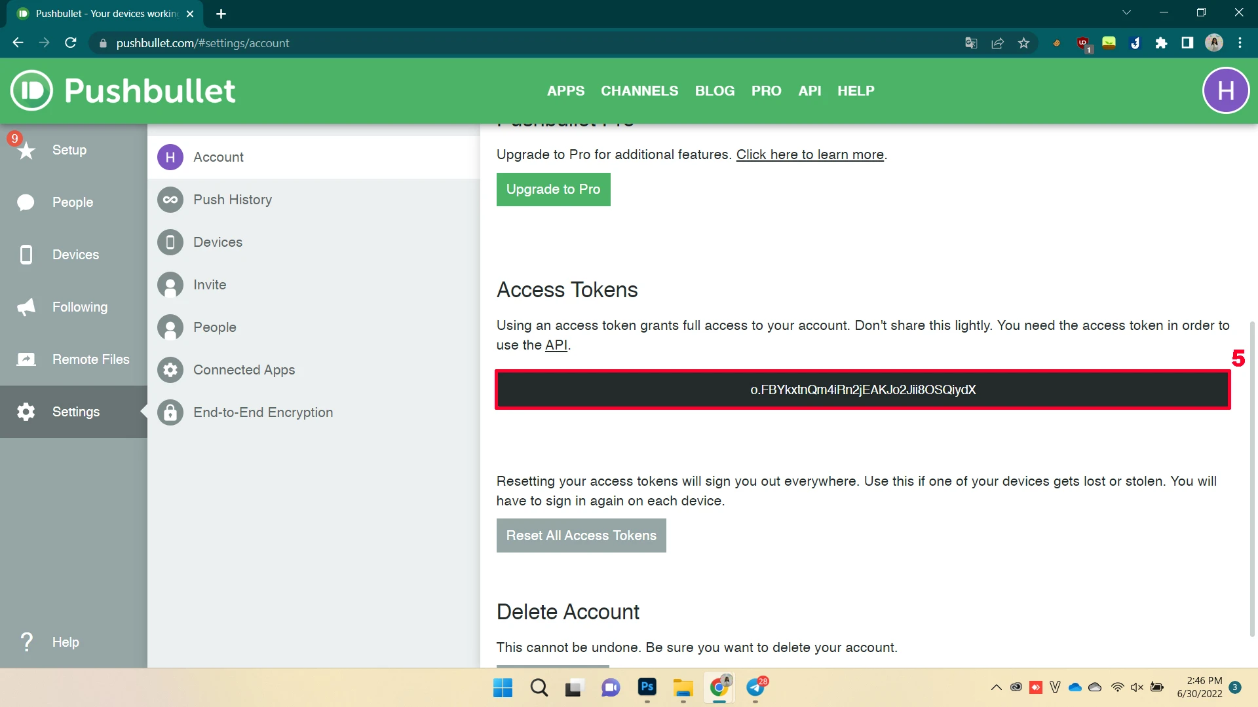Open the Push History infinity icon
The height and width of the screenshot is (707, 1258).
click(x=170, y=200)
